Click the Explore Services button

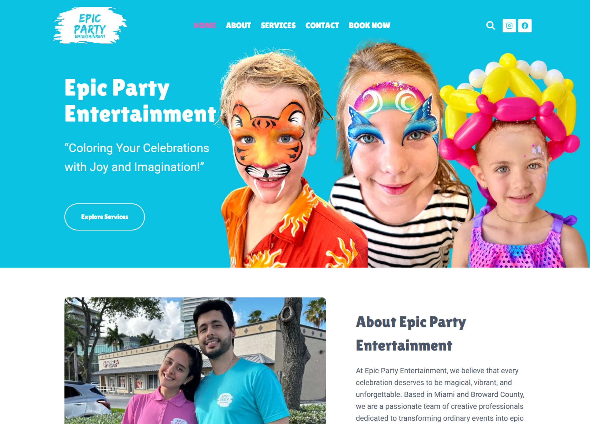point(105,217)
